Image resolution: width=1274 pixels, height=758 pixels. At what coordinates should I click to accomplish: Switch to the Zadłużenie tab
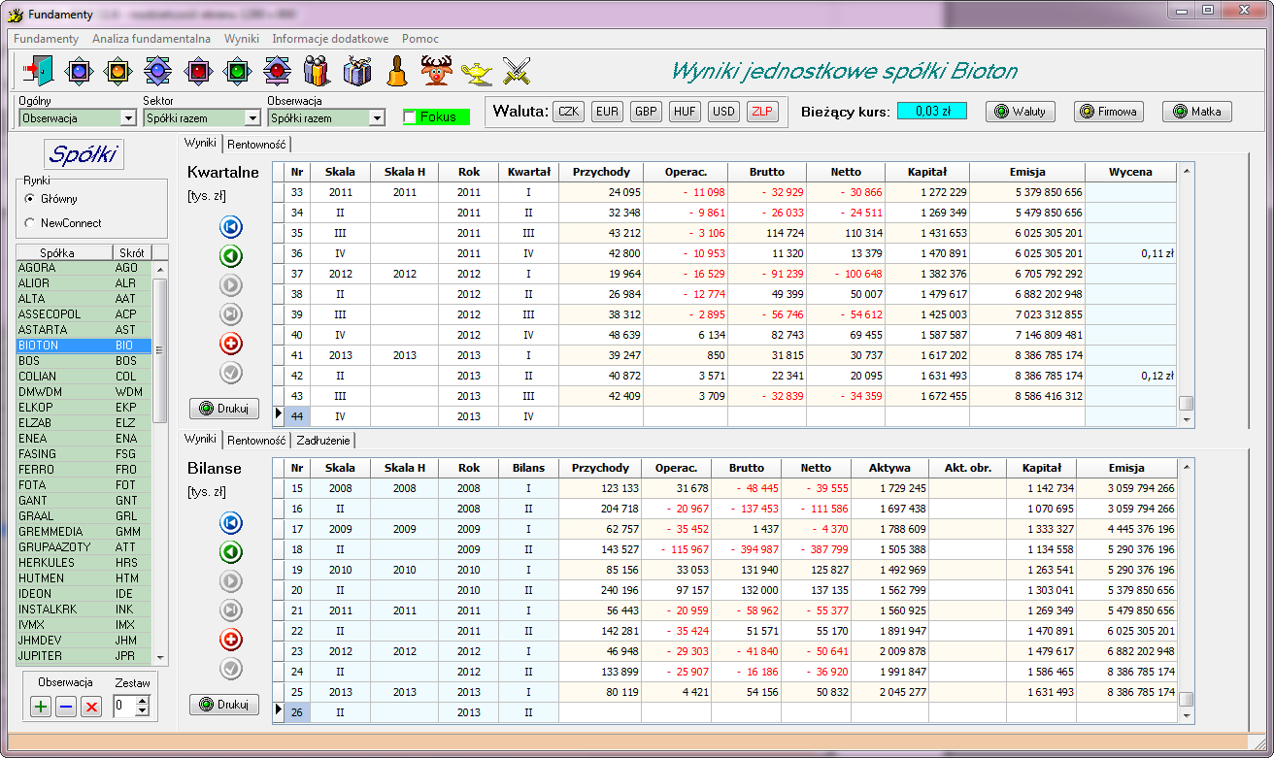pos(323,441)
